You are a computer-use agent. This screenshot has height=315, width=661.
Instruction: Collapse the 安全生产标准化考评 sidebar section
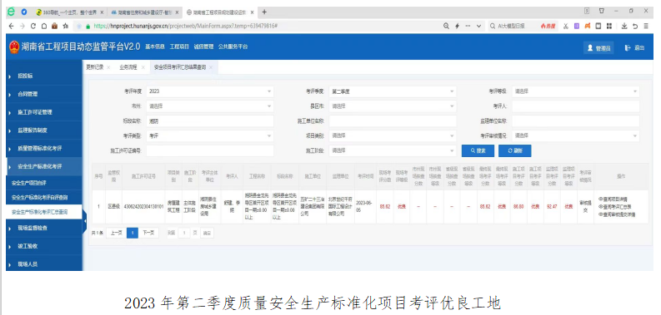click(44, 166)
